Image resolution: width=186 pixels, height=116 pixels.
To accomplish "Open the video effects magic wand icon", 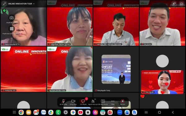I will point(174,4).
